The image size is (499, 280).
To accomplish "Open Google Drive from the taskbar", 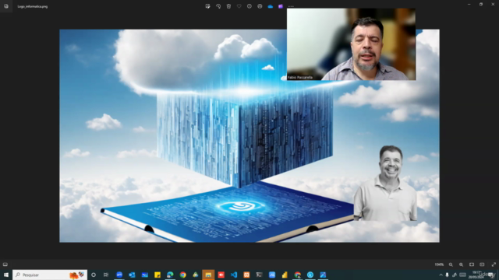I will [196, 275].
